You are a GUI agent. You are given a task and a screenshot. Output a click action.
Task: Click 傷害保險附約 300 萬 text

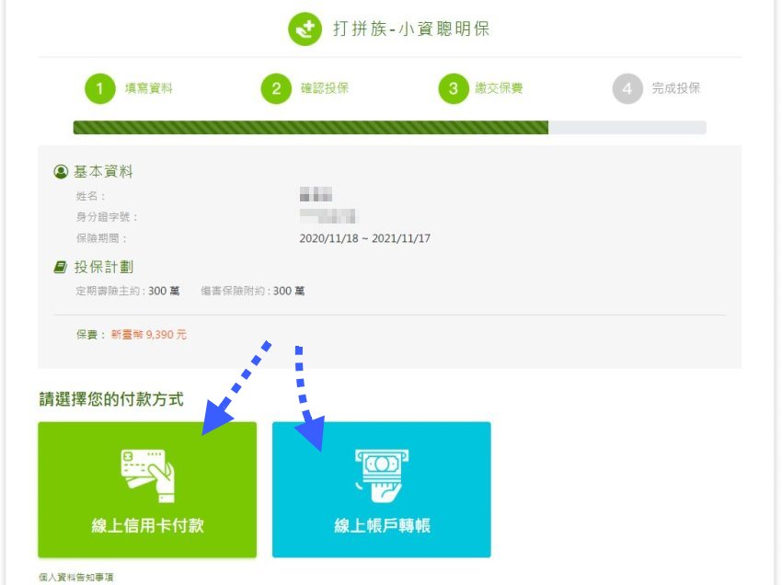[253, 291]
